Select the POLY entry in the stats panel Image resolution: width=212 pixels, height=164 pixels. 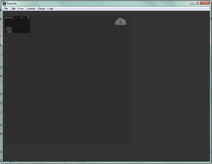[x=9, y=30]
